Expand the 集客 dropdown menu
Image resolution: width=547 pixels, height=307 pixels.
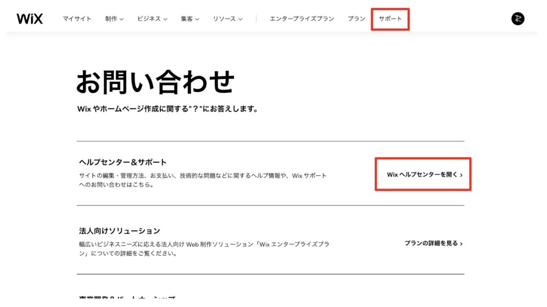pyautogui.click(x=190, y=19)
